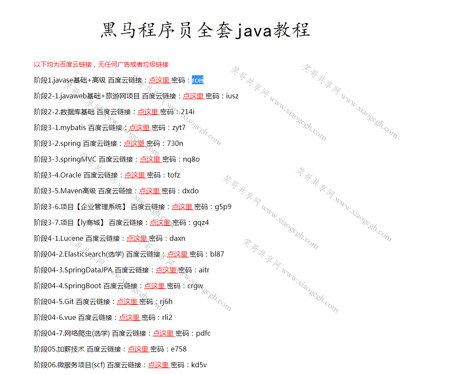Click the label 阶段04-7.网络爬虫(选学)

point(72,333)
